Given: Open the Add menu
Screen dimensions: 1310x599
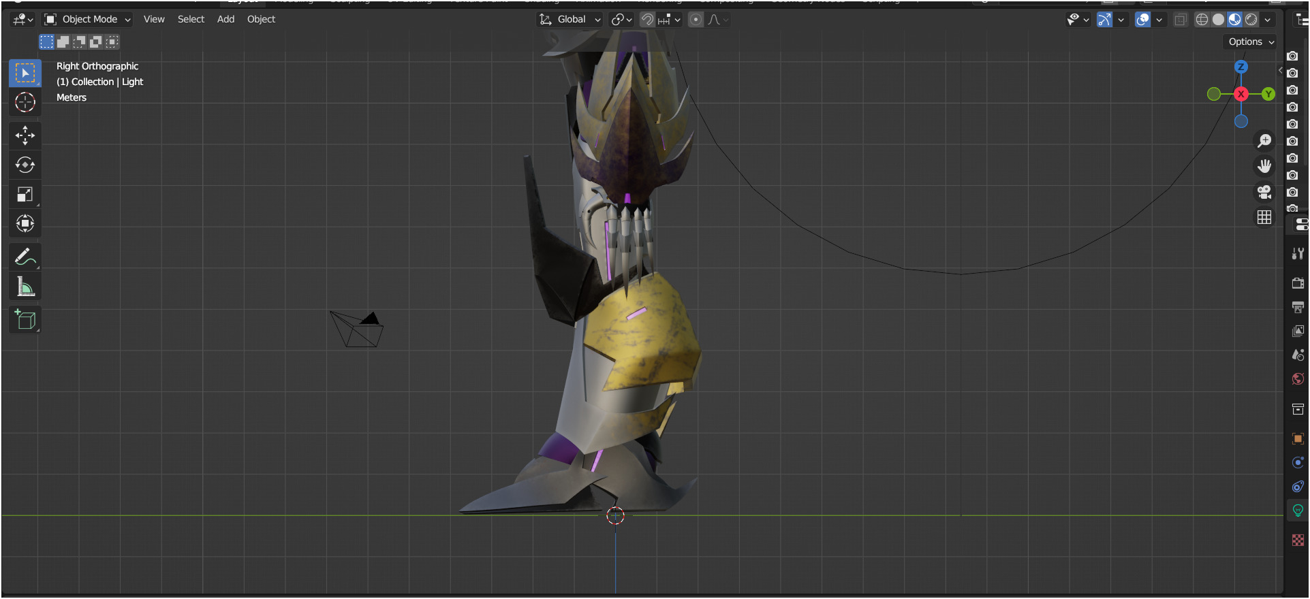Looking at the screenshot, I should (x=225, y=20).
